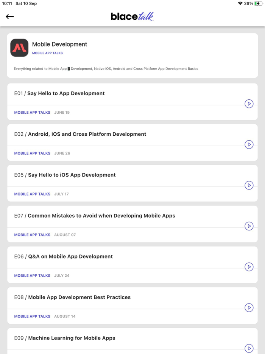Tap Mobile App Talks tag dated August 14
265x354 pixels.
coord(32,316)
